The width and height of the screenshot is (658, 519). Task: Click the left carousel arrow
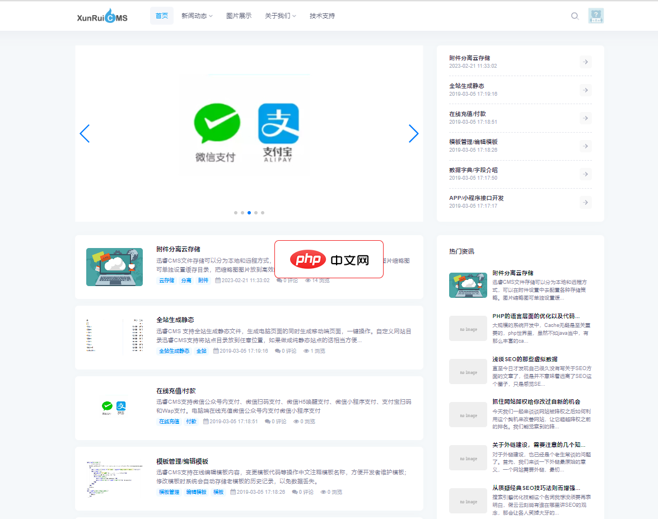coord(85,133)
